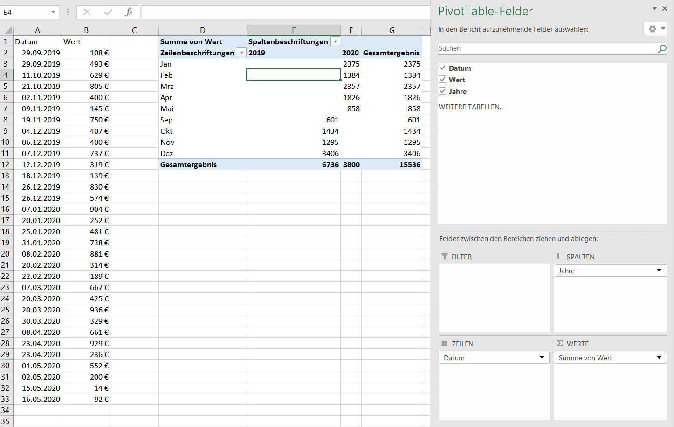Click the Wert header cell B1
The image size is (674, 427).
86,41
